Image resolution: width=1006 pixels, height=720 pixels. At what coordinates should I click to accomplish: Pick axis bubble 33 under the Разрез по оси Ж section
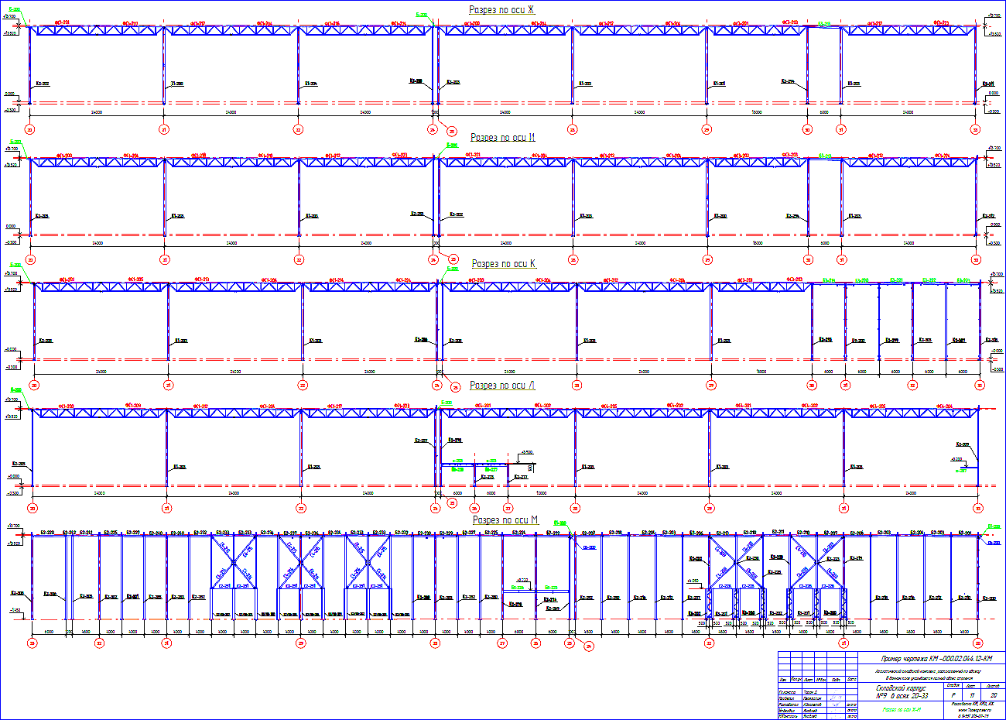[x=975, y=129]
